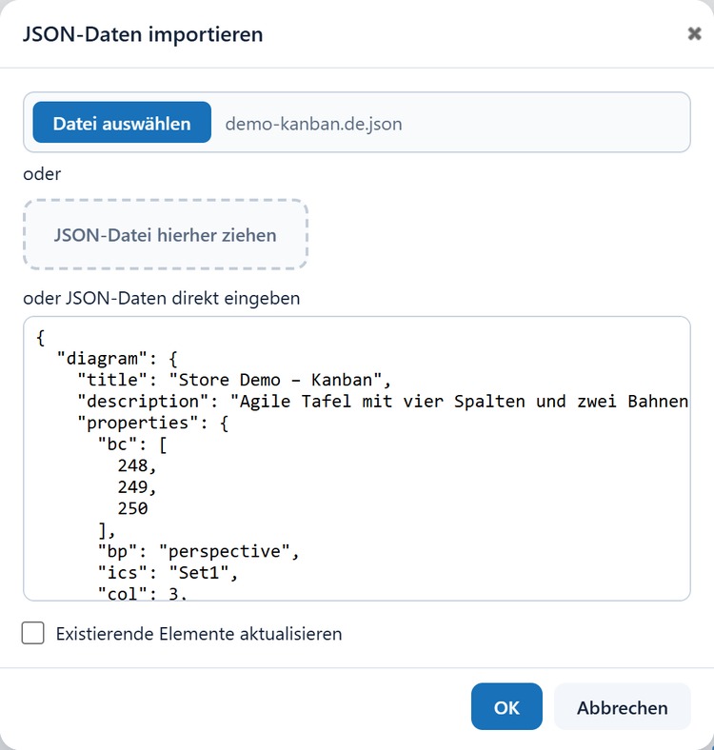This screenshot has height=750, width=714.
Task: Click the "properties": { line
Action: pos(153,423)
